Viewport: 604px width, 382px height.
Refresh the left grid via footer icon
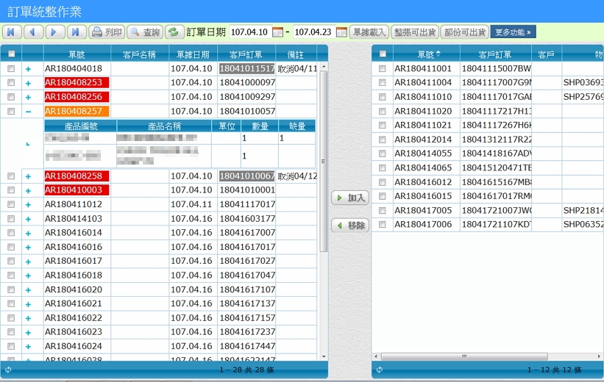8,371
